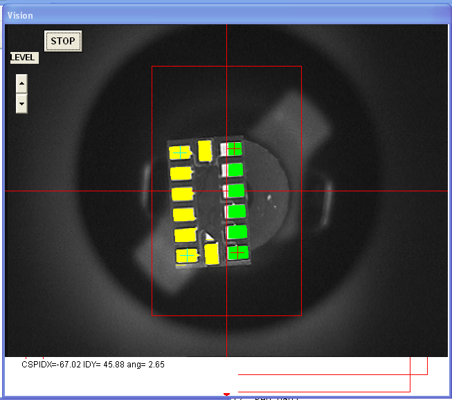Click the cyan cross on bottom-left yellow pad
The image size is (452, 400).
tap(186, 256)
